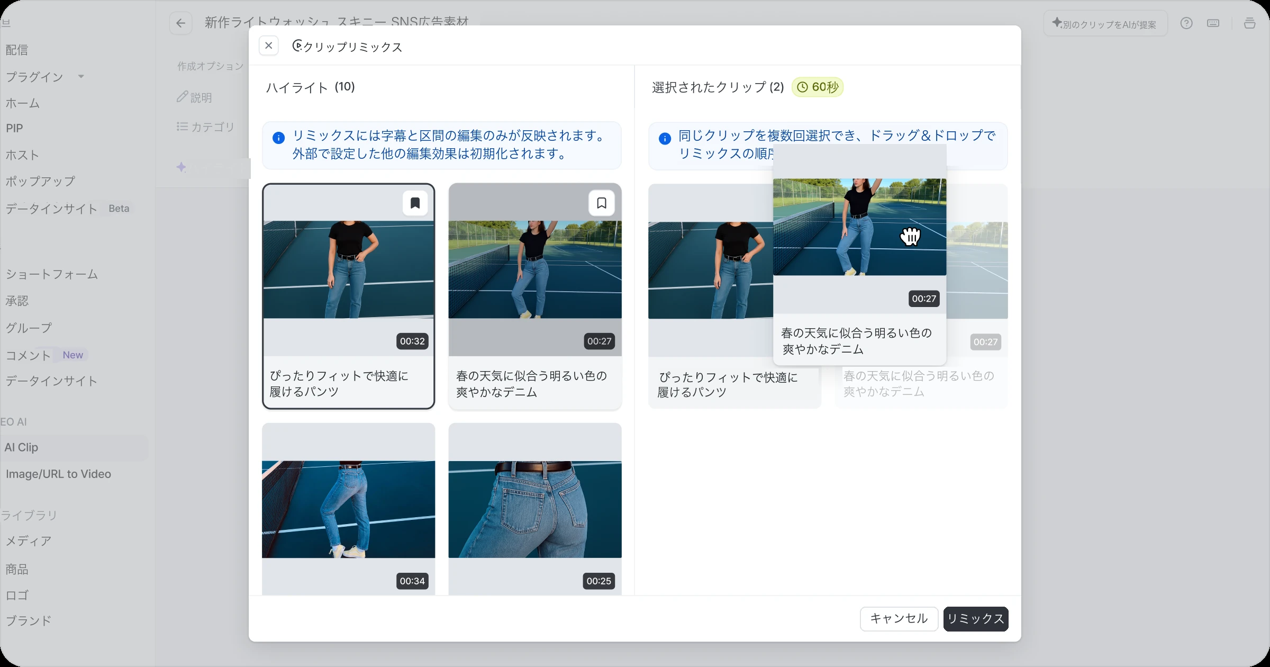Select highlight clip 春の天気に似合う明るい色の爽やかなデニム
Image resolution: width=1270 pixels, height=667 pixels.
[x=535, y=296]
